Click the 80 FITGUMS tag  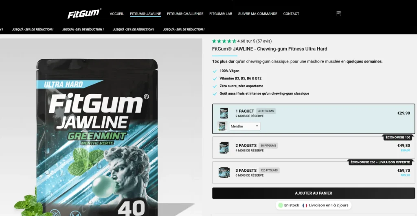pyautogui.click(x=268, y=145)
